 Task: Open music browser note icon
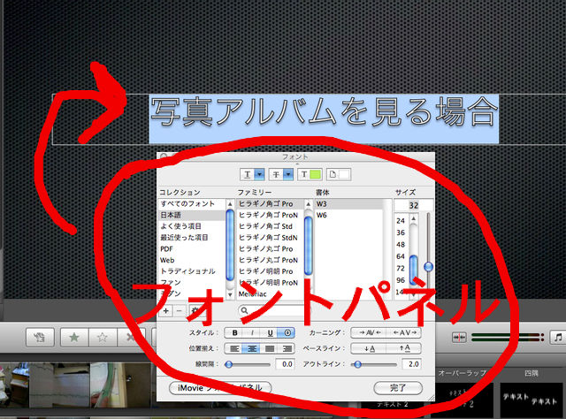click(x=558, y=338)
